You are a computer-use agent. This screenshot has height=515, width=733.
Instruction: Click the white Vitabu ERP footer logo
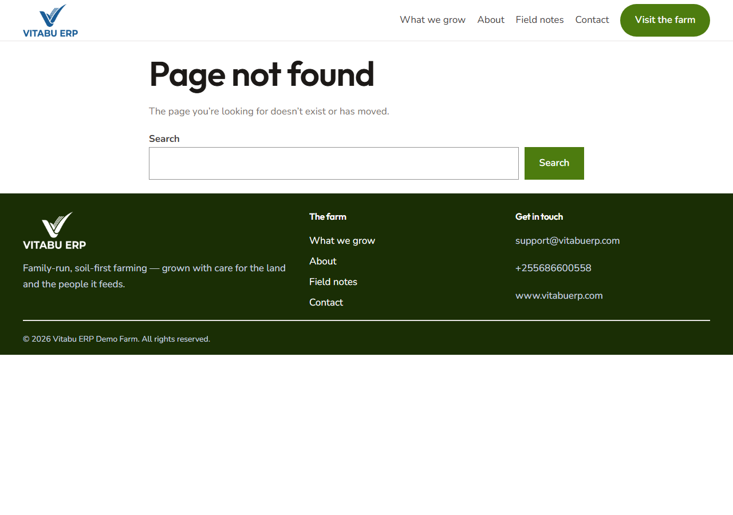[54, 231]
